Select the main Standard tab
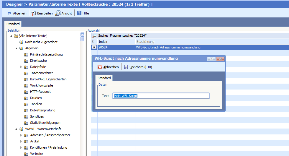The width and height of the screenshot is (289, 156). (x=13, y=24)
